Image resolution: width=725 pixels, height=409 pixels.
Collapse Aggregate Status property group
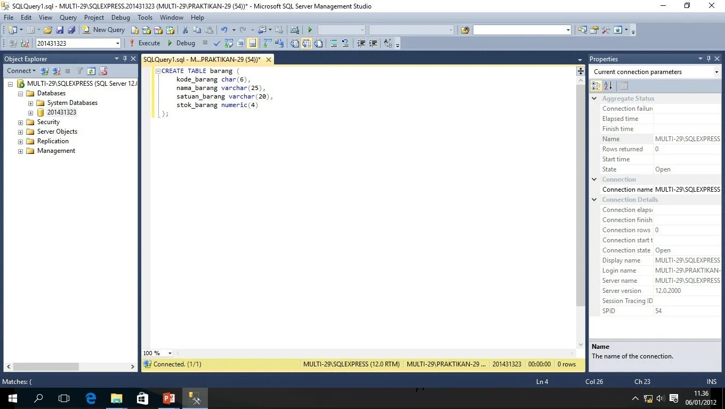click(x=594, y=99)
